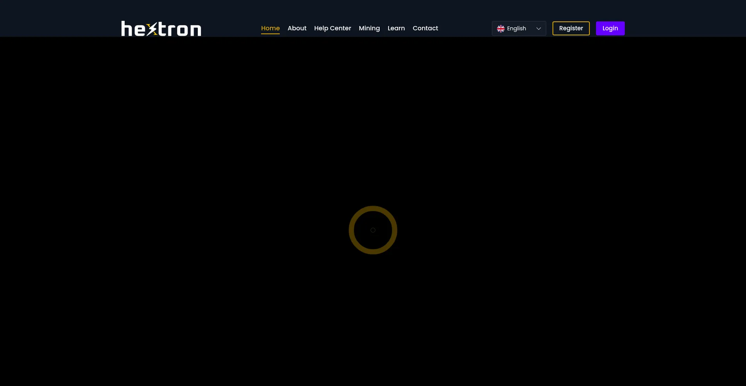
Task: Navigate to the About page
Action: click(x=297, y=28)
